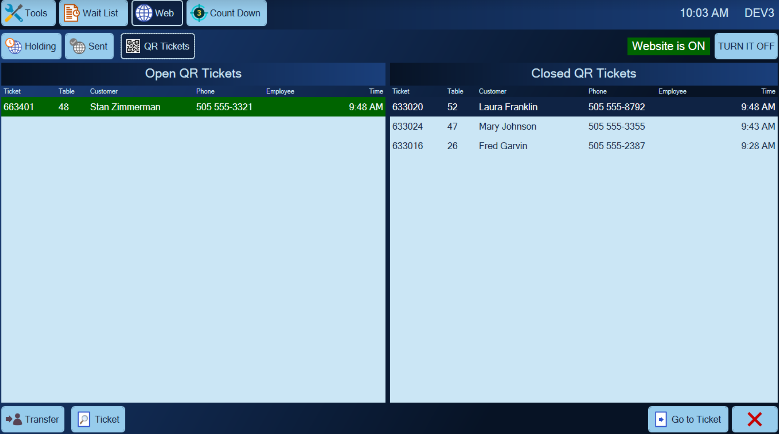Click the DEV3 station label

click(759, 13)
